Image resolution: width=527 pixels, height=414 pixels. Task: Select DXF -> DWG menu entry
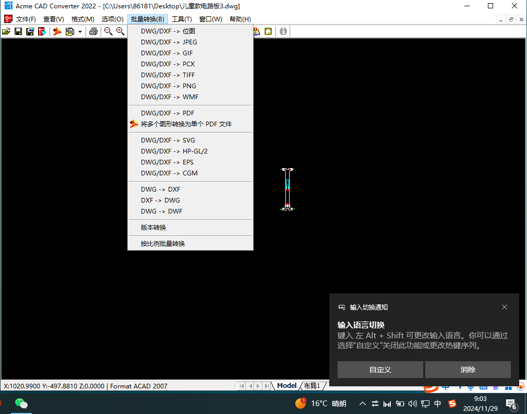pos(190,200)
